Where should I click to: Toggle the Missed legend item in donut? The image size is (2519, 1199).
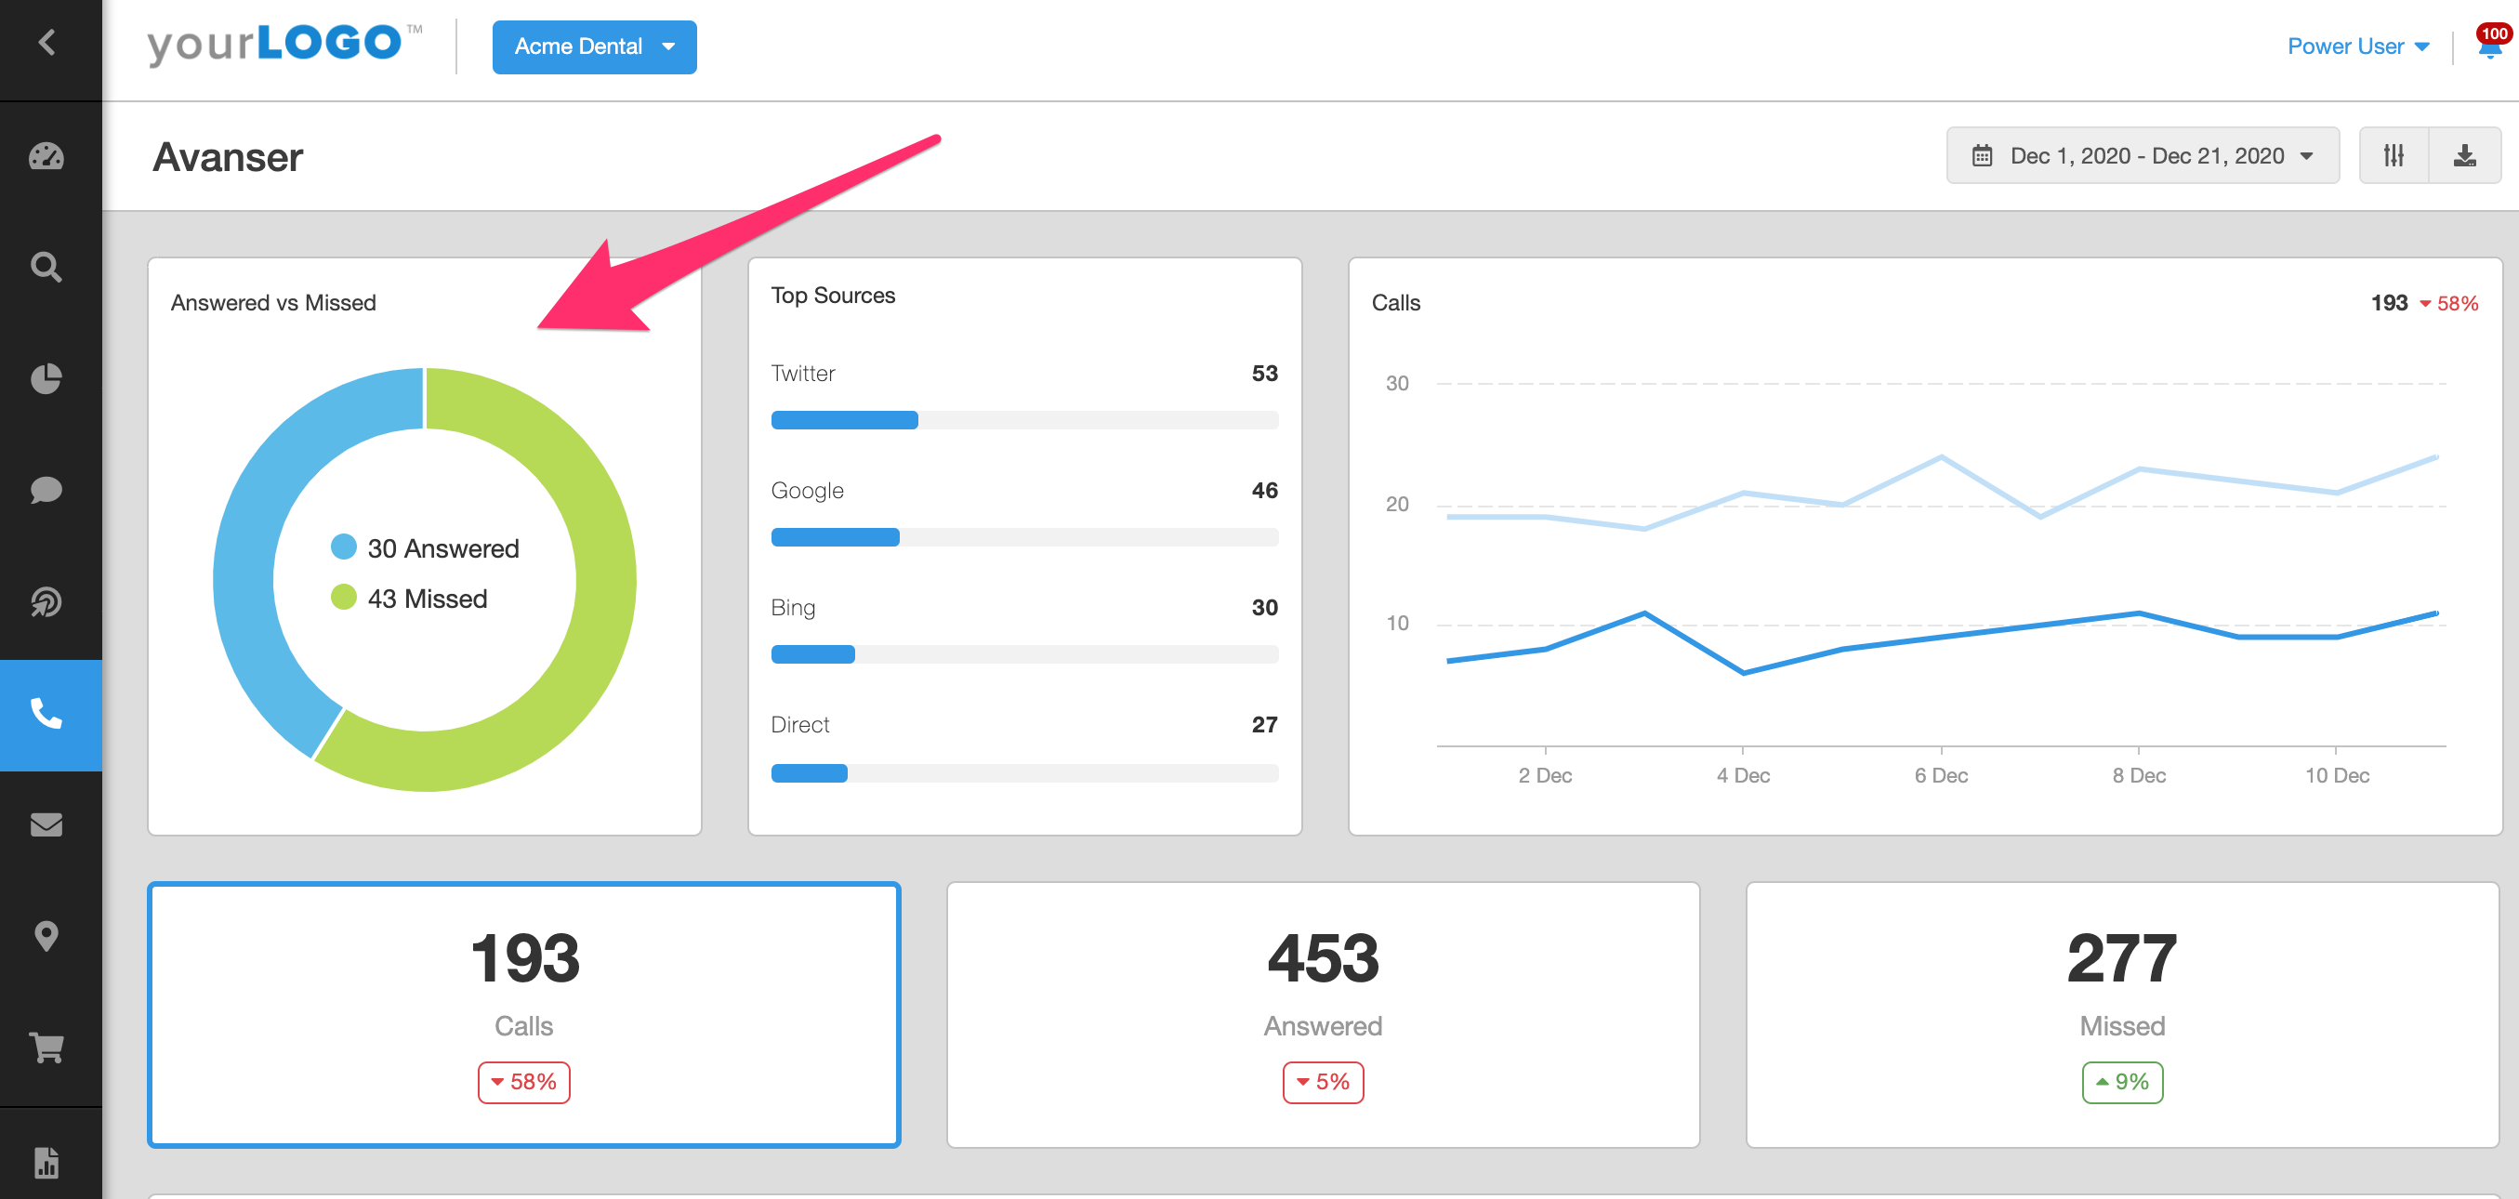coord(410,599)
